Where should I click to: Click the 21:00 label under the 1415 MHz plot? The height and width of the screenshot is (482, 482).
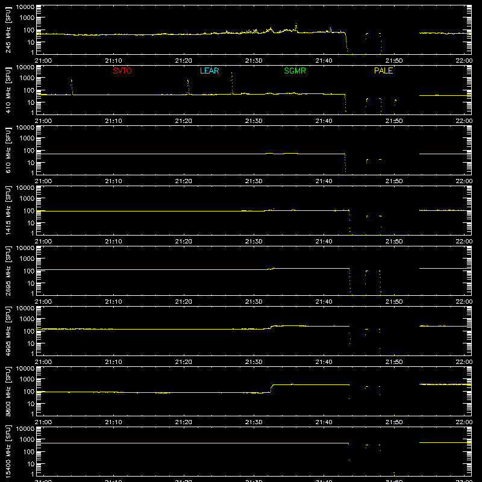[x=43, y=242]
